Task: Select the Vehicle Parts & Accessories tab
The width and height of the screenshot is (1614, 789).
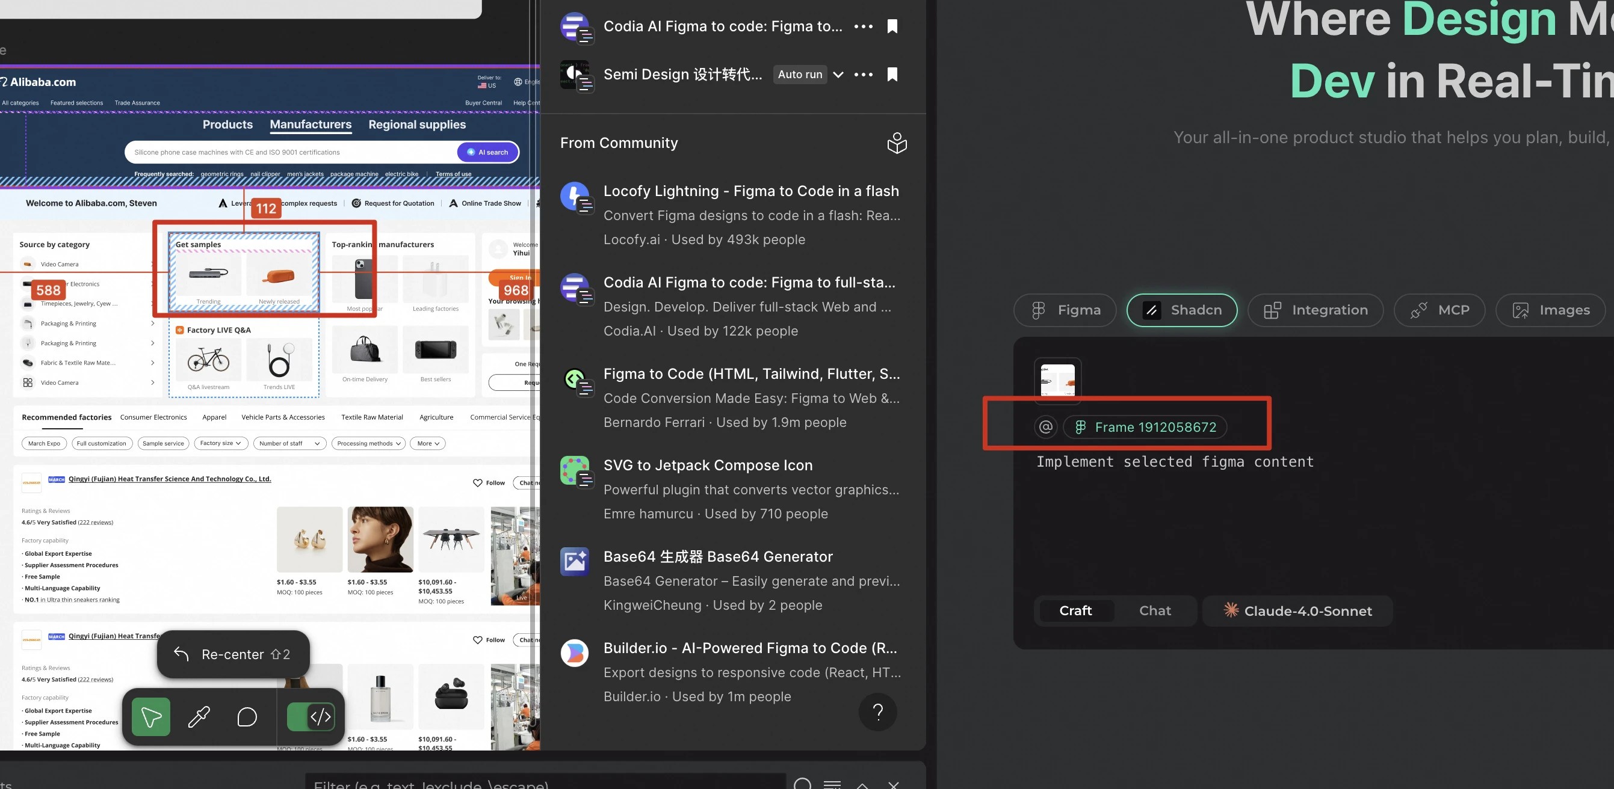Action: [283, 417]
